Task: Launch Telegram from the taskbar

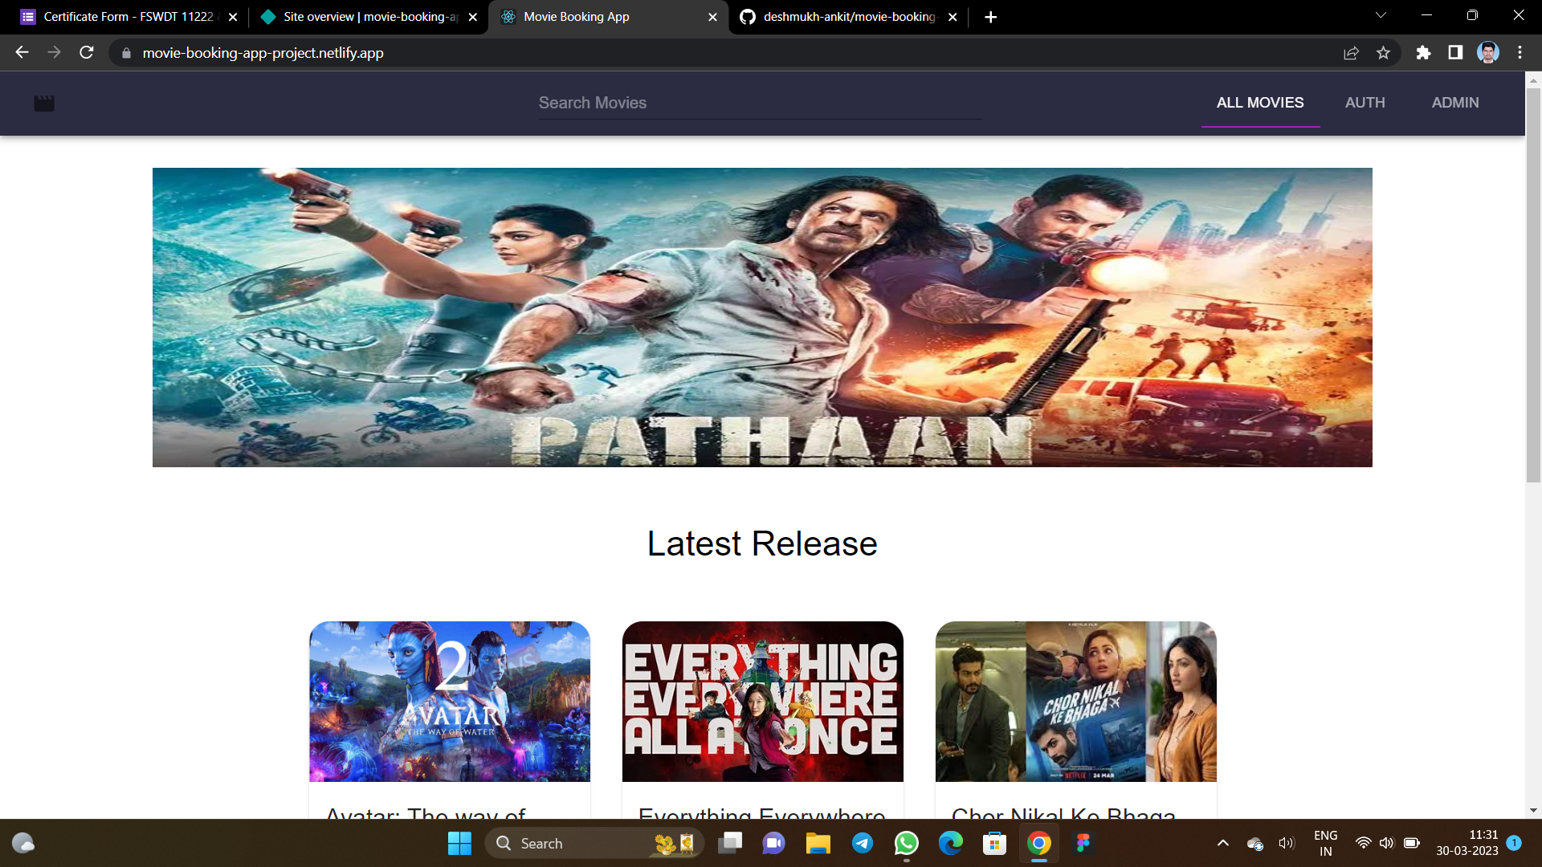Action: click(x=863, y=843)
